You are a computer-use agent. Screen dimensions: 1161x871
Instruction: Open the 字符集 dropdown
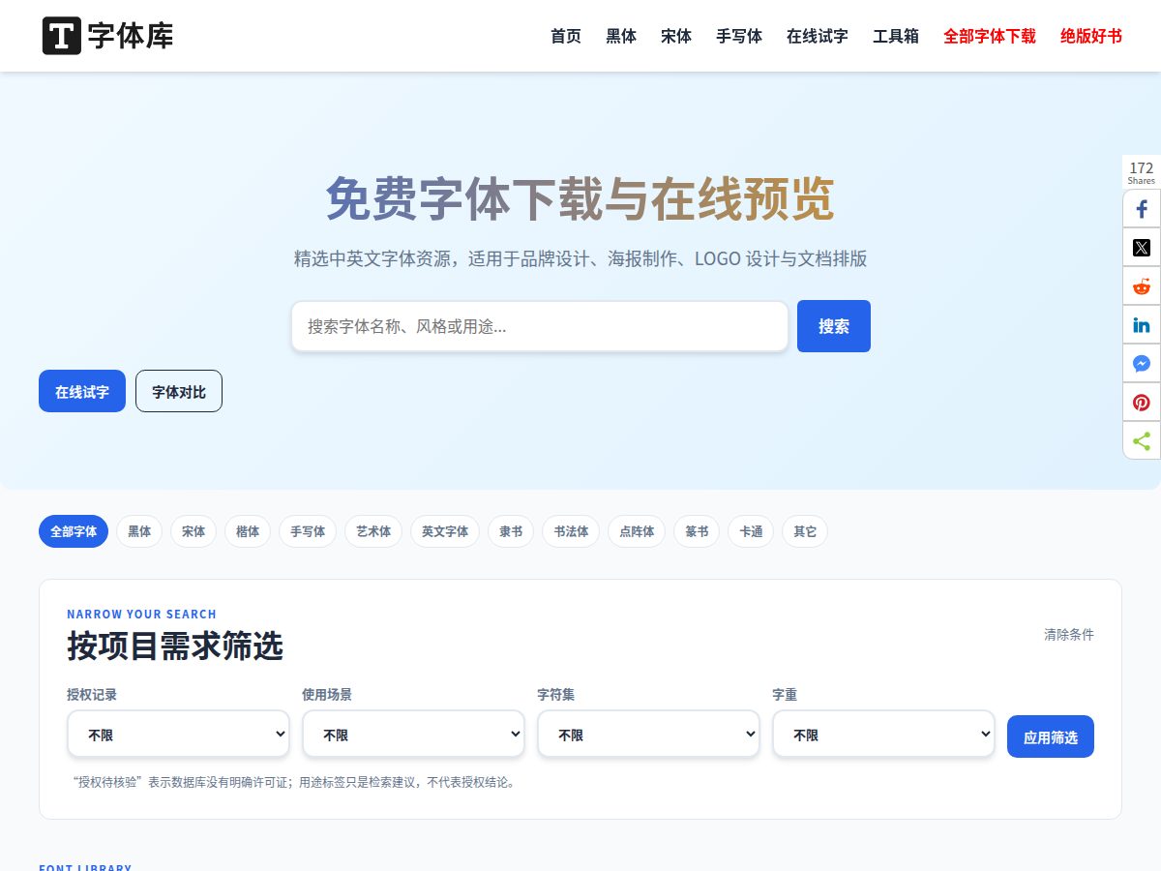point(648,735)
